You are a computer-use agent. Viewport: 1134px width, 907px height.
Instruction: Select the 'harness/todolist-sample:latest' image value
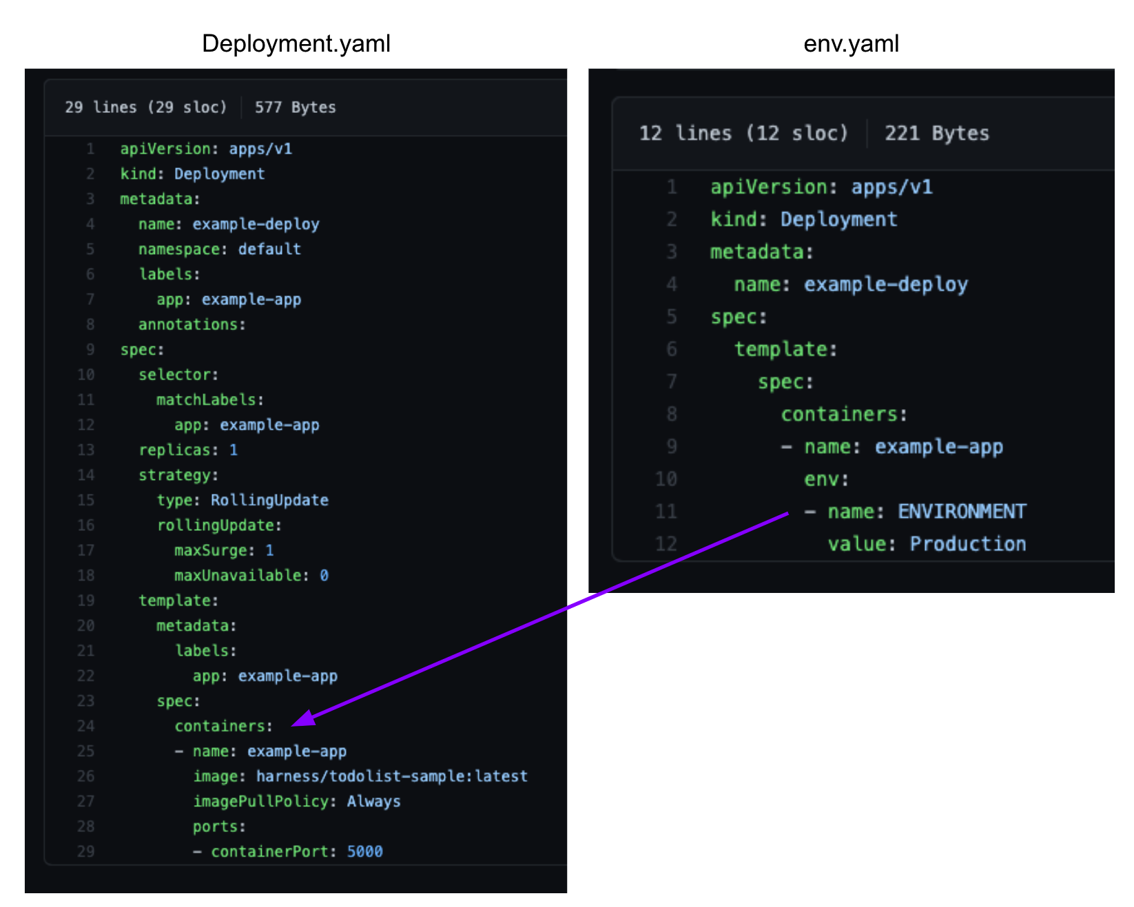(x=391, y=776)
